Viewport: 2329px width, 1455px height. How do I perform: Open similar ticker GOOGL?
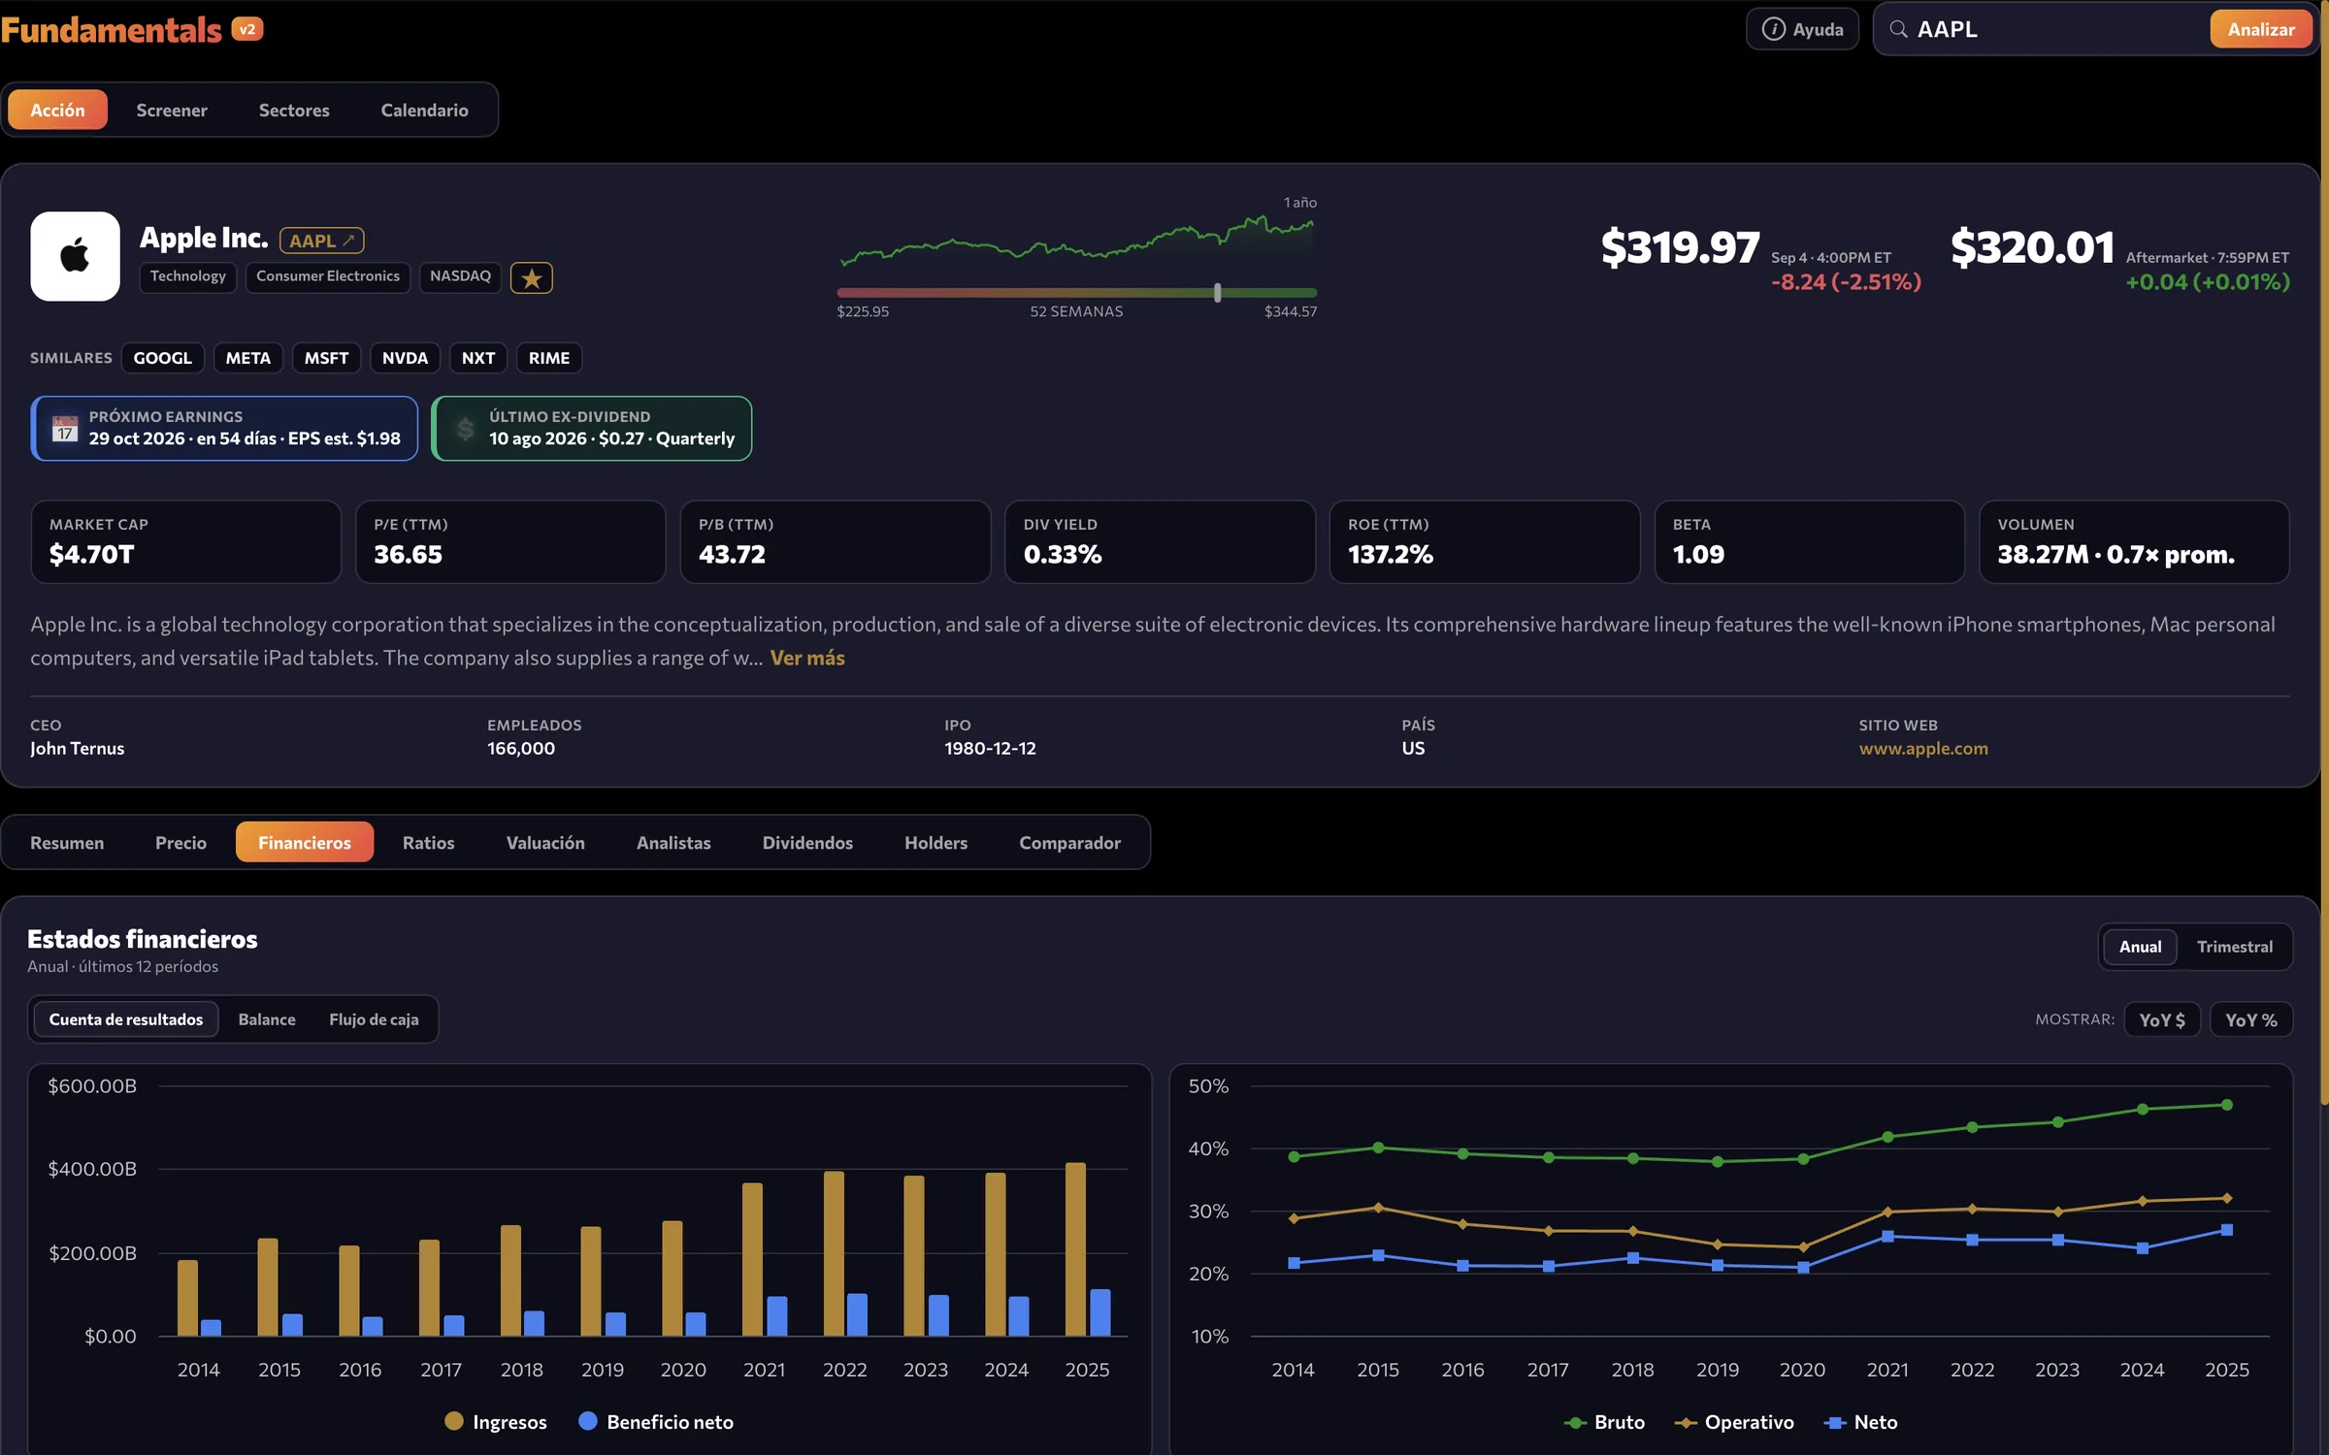(x=162, y=358)
